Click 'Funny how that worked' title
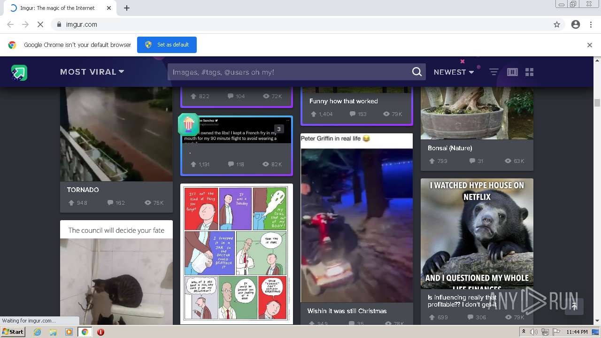The height and width of the screenshot is (338, 601). click(344, 101)
